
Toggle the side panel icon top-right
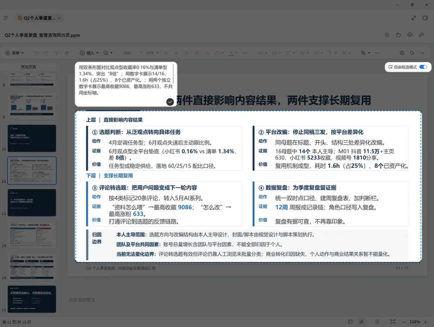click(x=425, y=18)
